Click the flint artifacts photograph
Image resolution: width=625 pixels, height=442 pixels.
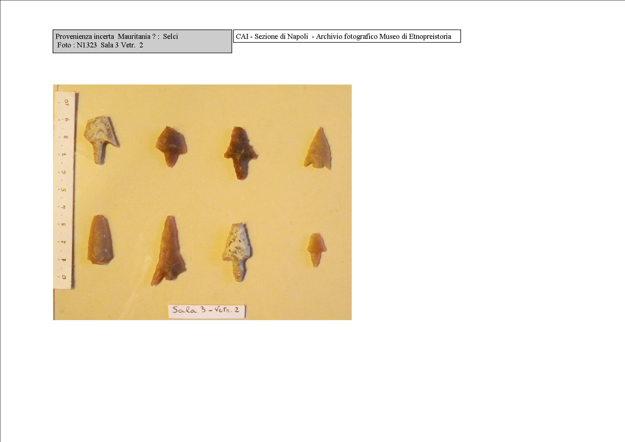point(202,202)
